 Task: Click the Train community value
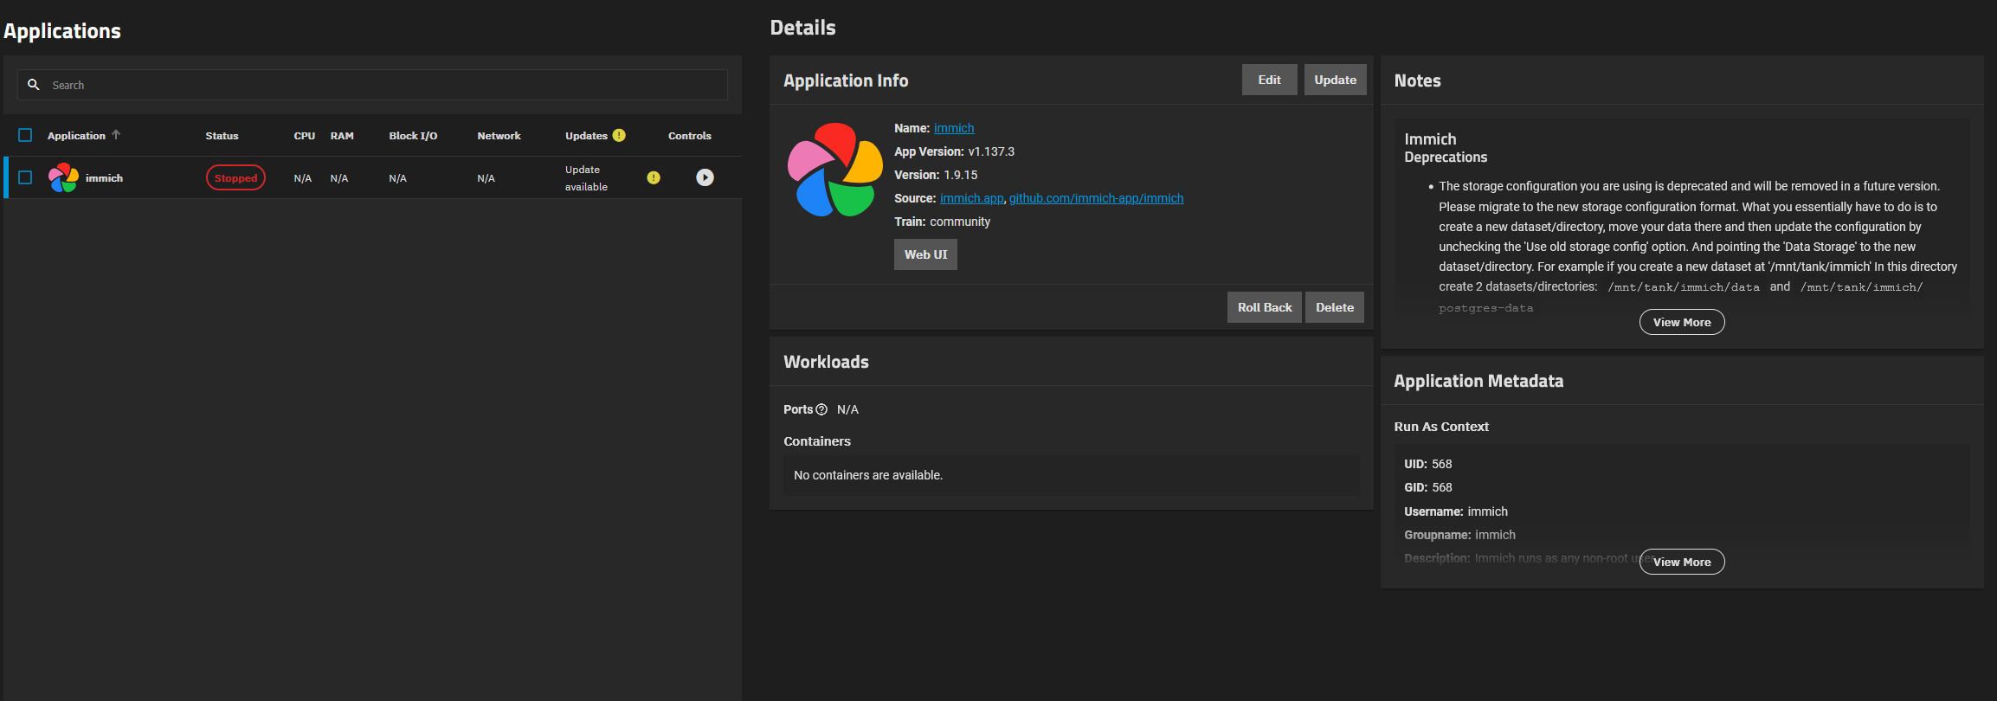960,222
